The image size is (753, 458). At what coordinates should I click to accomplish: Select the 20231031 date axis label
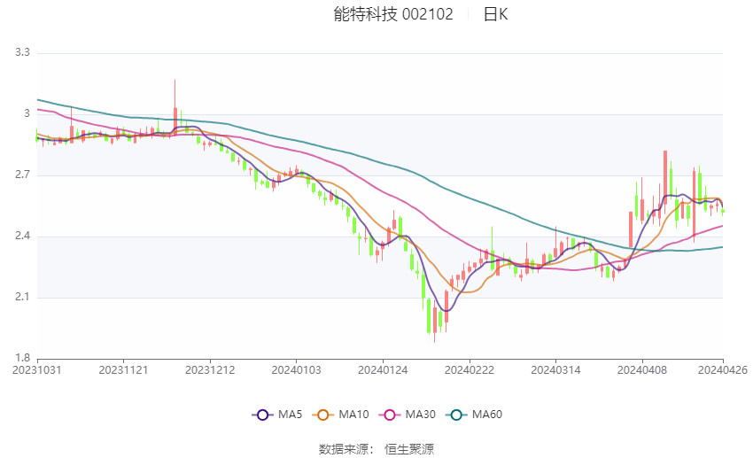(37, 370)
